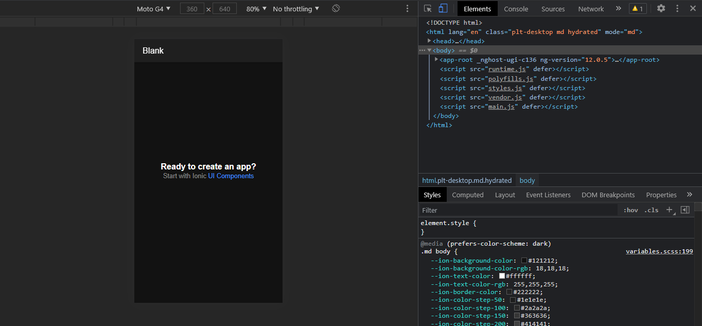Open the Sources tab

[x=553, y=9]
